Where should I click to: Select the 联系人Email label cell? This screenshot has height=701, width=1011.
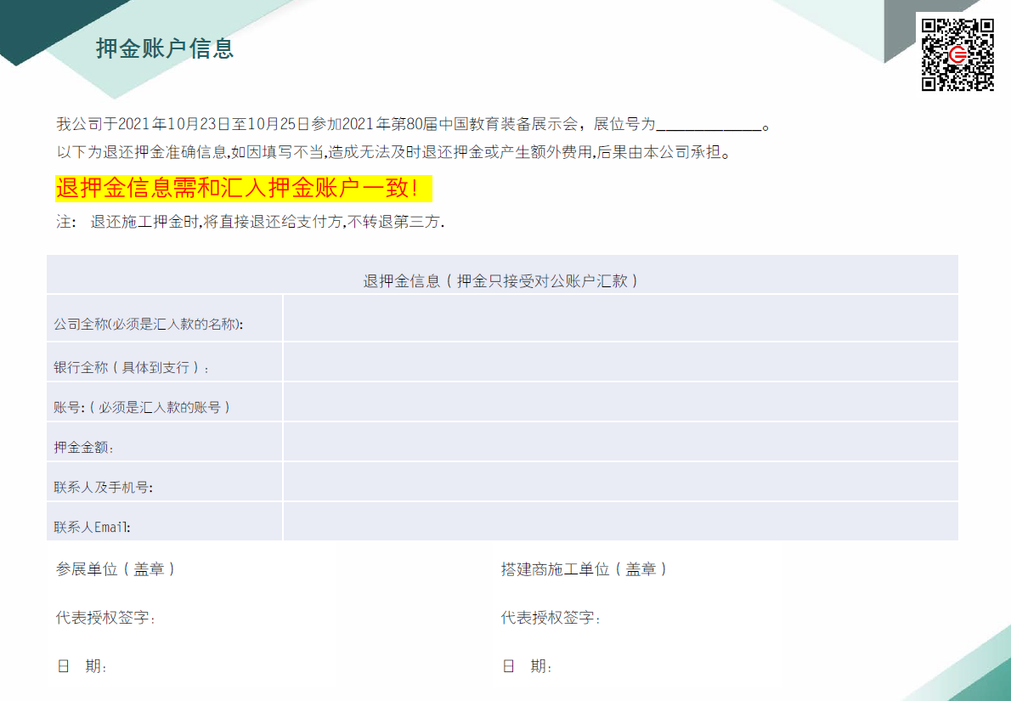click(93, 528)
